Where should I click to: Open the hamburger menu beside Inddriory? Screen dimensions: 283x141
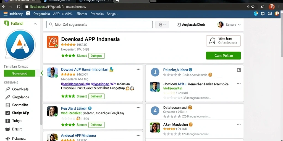click(x=6, y=14)
